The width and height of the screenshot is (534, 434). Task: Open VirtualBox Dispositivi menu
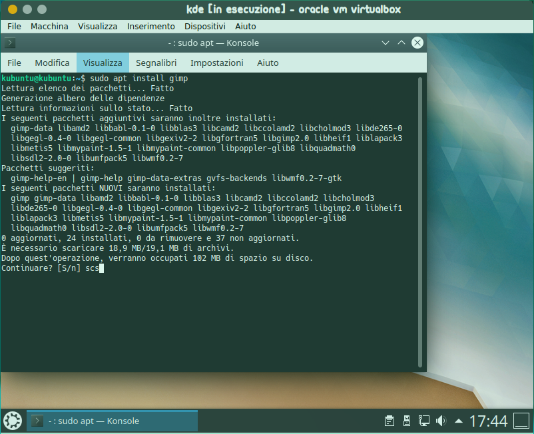(x=204, y=26)
